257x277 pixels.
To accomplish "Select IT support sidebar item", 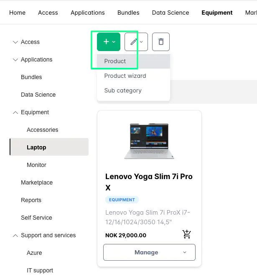I will (40, 270).
